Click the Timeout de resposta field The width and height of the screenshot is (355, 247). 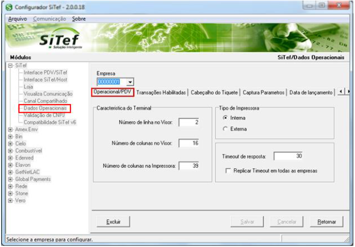[288, 156]
